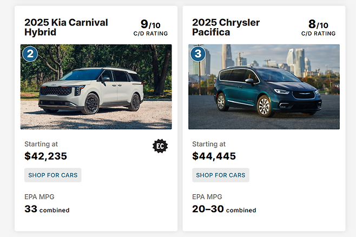Click Shop for Cars under Kia Carnival
The image size is (356, 237).
click(53, 175)
